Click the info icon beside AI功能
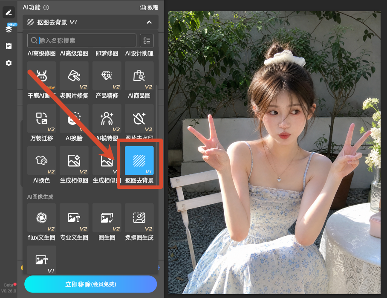 coord(46,7)
